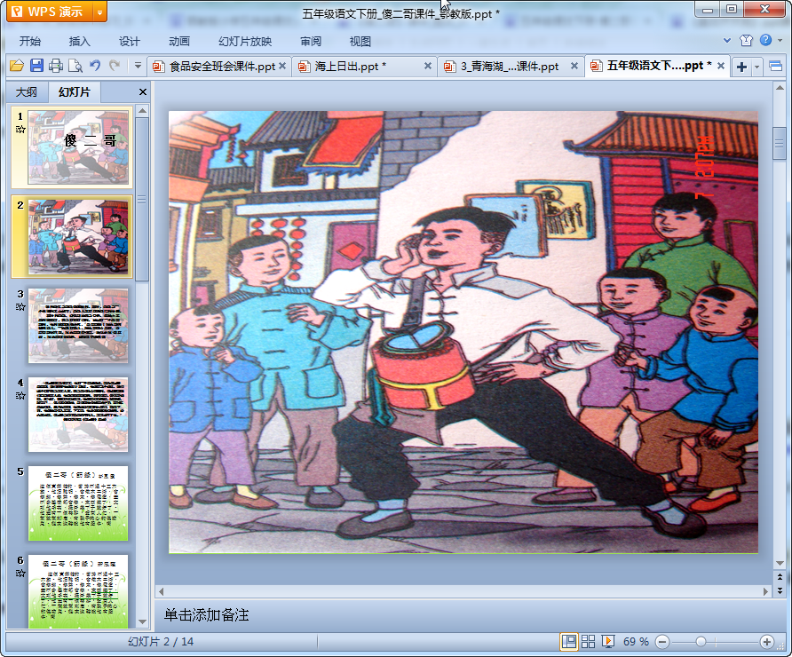Click main editor scroll up arrow
The height and width of the screenshot is (657, 792).
(780, 88)
